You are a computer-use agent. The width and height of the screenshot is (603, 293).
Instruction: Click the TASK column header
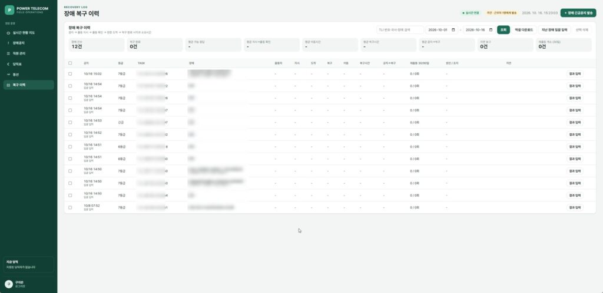pyautogui.click(x=141, y=63)
